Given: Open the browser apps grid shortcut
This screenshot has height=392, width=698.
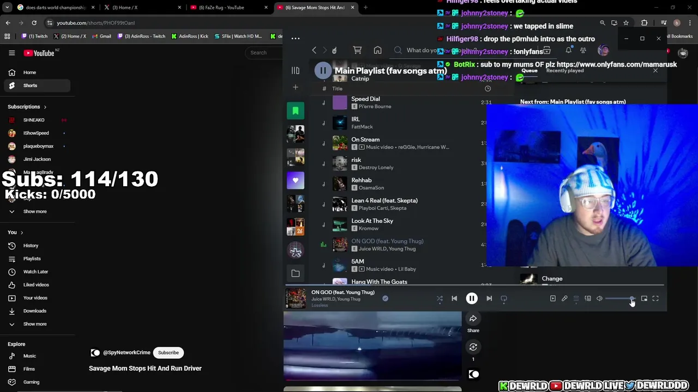Looking at the screenshot, I should [x=7, y=36].
